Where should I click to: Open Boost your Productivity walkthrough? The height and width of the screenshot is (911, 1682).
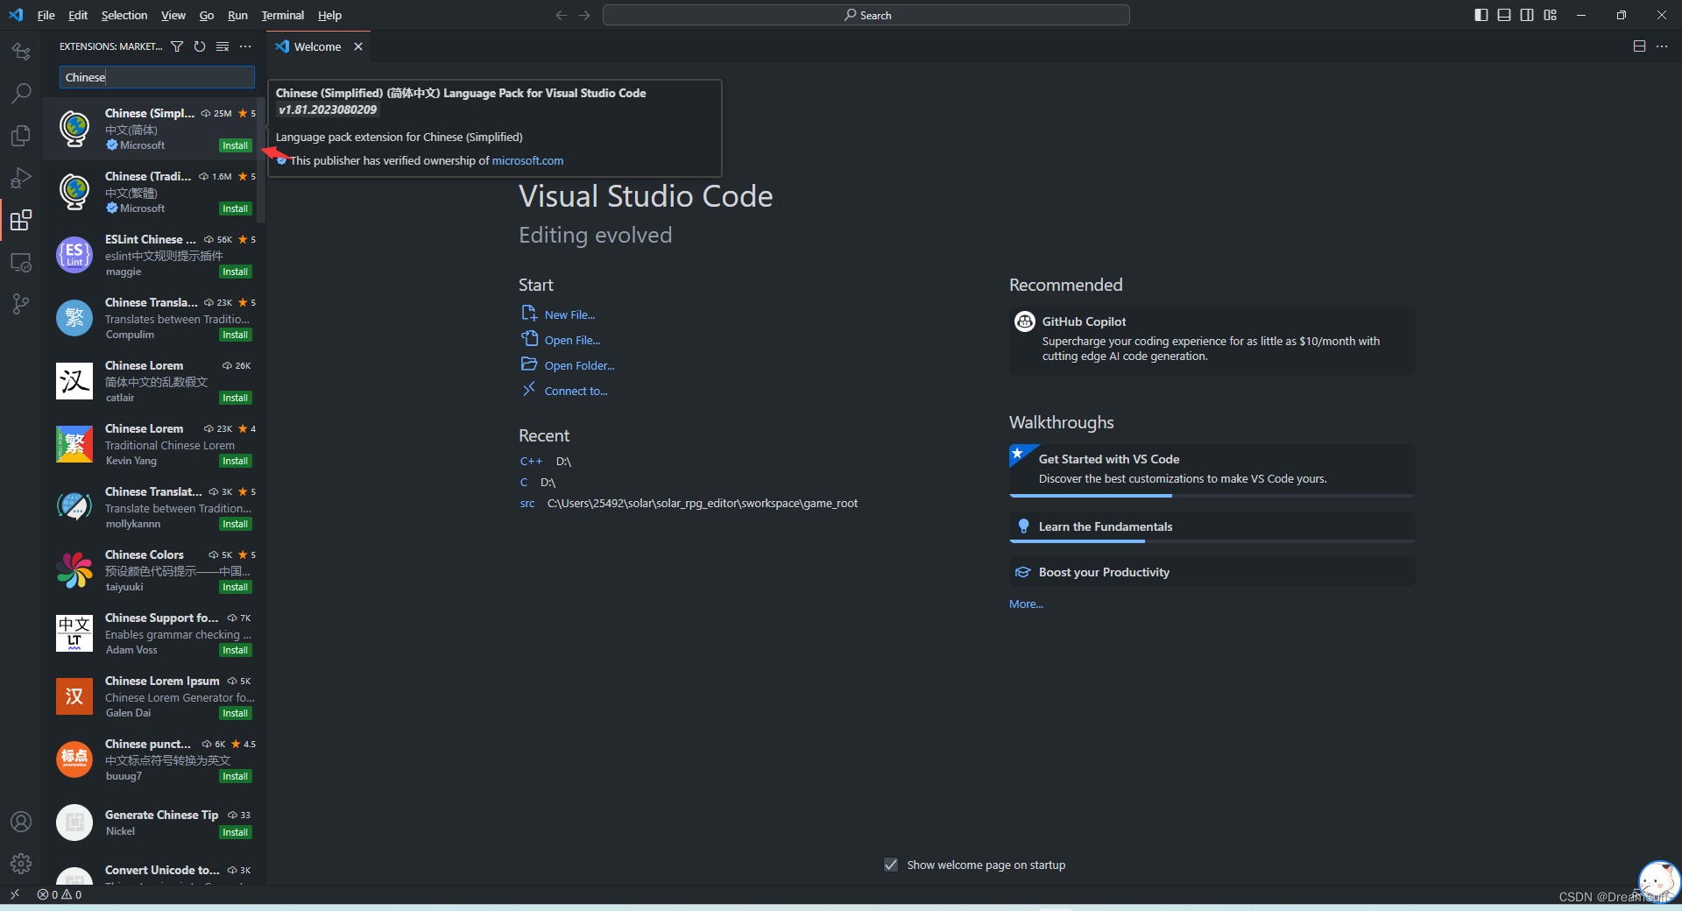[1212, 572]
